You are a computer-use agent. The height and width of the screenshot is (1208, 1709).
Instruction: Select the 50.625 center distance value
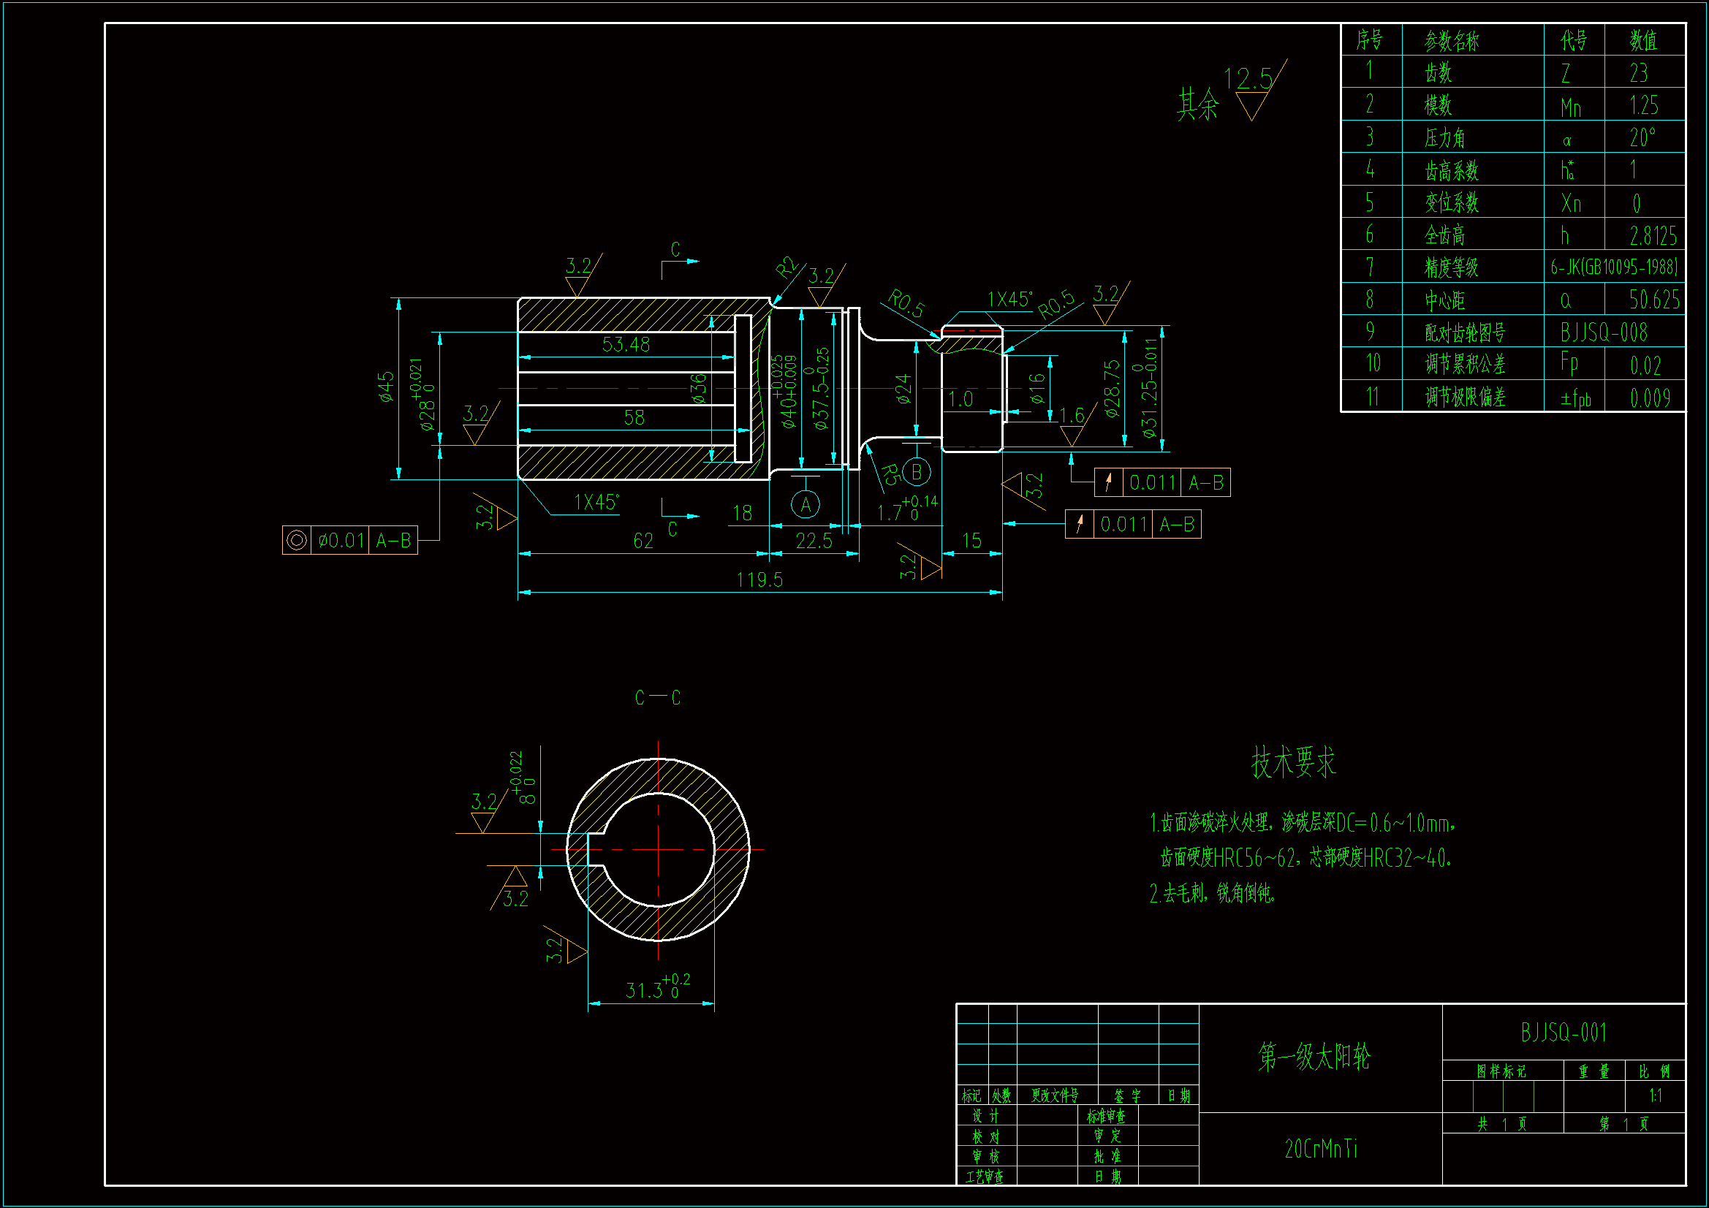tap(1653, 299)
